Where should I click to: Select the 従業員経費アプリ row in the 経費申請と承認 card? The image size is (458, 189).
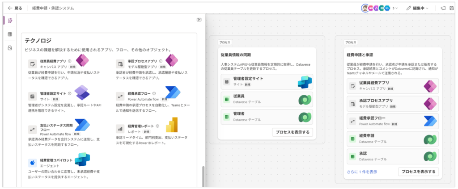tap(393, 86)
